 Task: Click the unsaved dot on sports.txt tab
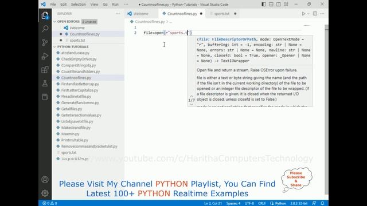(235, 14)
